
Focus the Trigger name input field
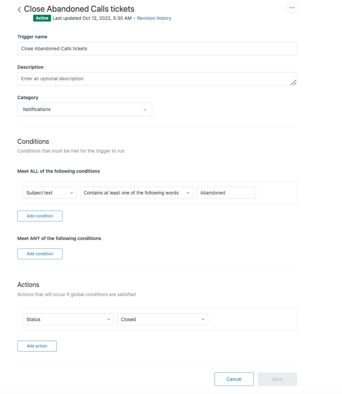pyautogui.click(x=157, y=48)
